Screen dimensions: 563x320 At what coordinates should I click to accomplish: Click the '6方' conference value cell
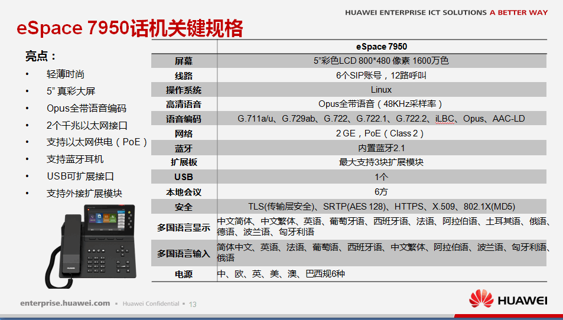(381, 192)
